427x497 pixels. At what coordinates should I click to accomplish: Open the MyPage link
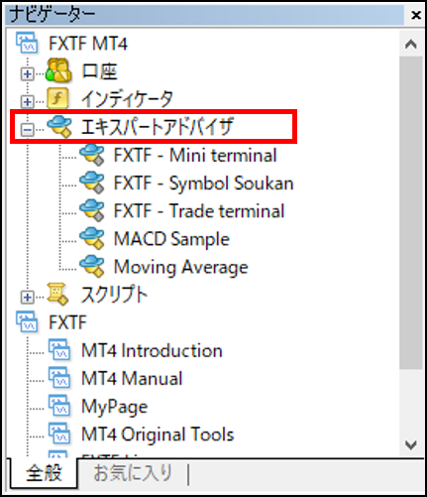(x=114, y=407)
